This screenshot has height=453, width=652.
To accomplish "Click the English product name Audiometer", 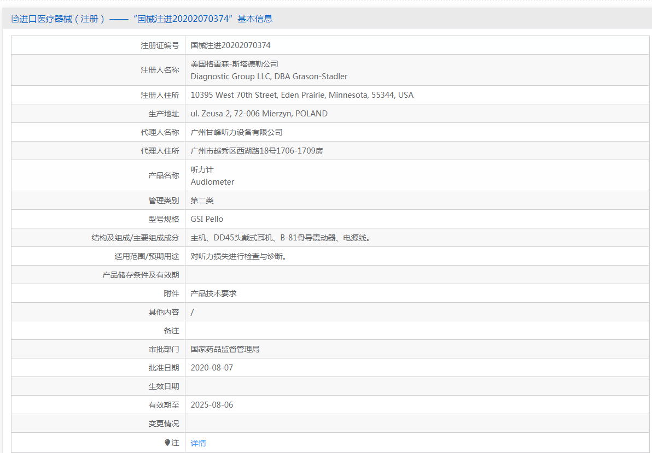I will point(212,181).
